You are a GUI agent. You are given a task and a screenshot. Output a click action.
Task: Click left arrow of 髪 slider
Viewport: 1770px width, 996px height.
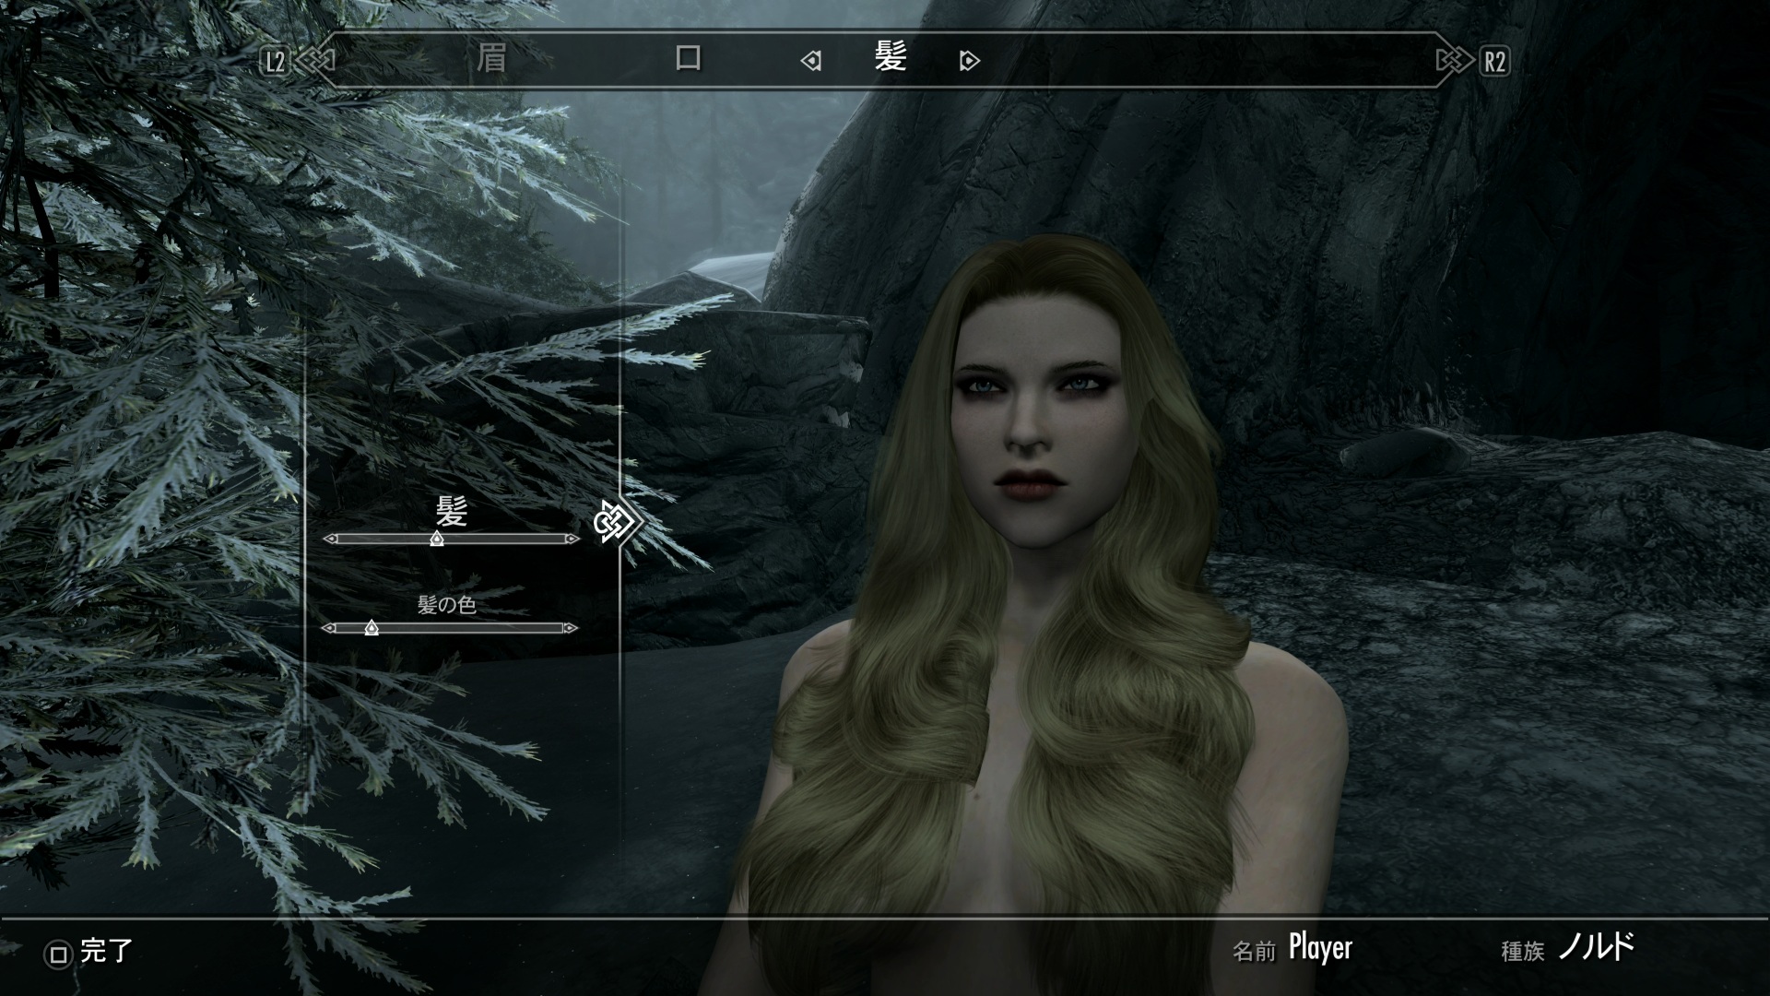(x=330, y=539)
